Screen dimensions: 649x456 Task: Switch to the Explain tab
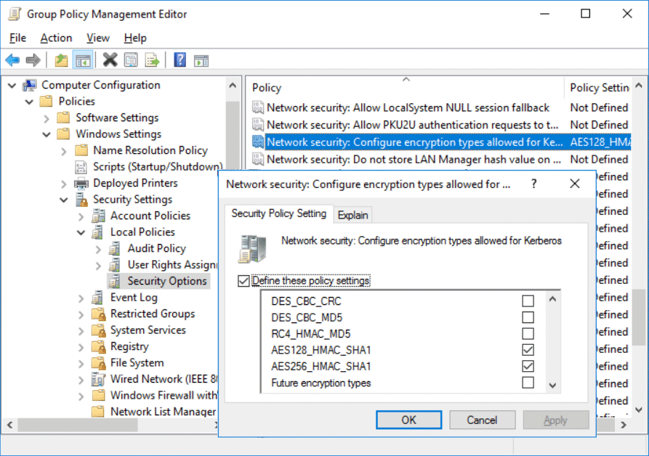pyautogui.click(x=353, y=215)
